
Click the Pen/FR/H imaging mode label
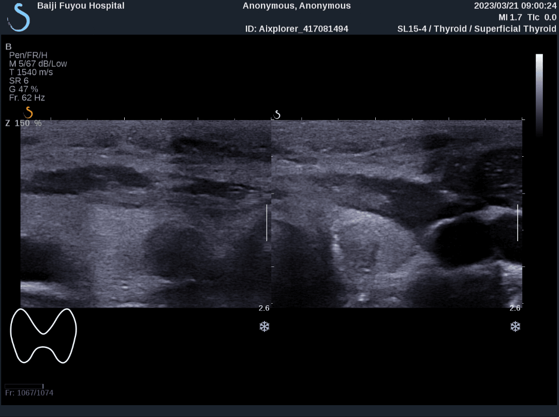point(28,55)
